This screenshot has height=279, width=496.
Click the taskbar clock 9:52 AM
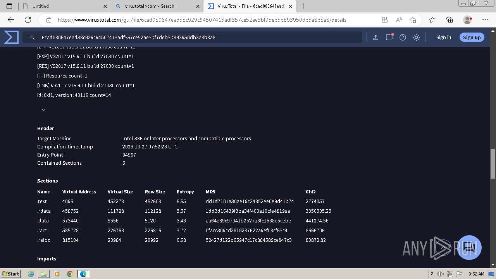point(476,274)
